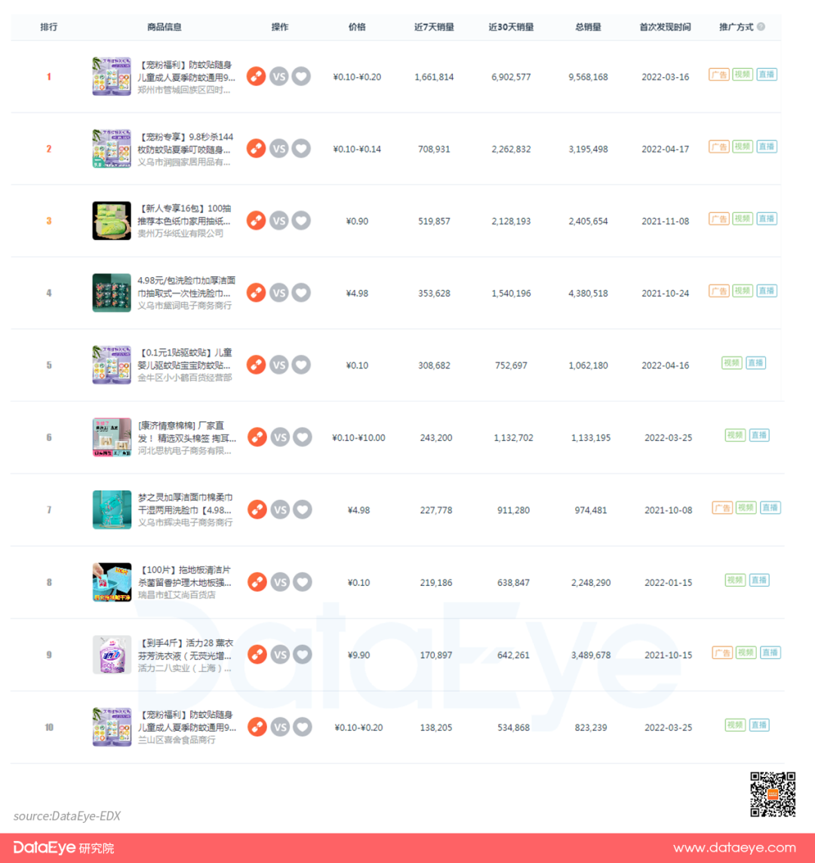
Task: Click the 直播 tag in rank 3 row
Action: point(767,218)
